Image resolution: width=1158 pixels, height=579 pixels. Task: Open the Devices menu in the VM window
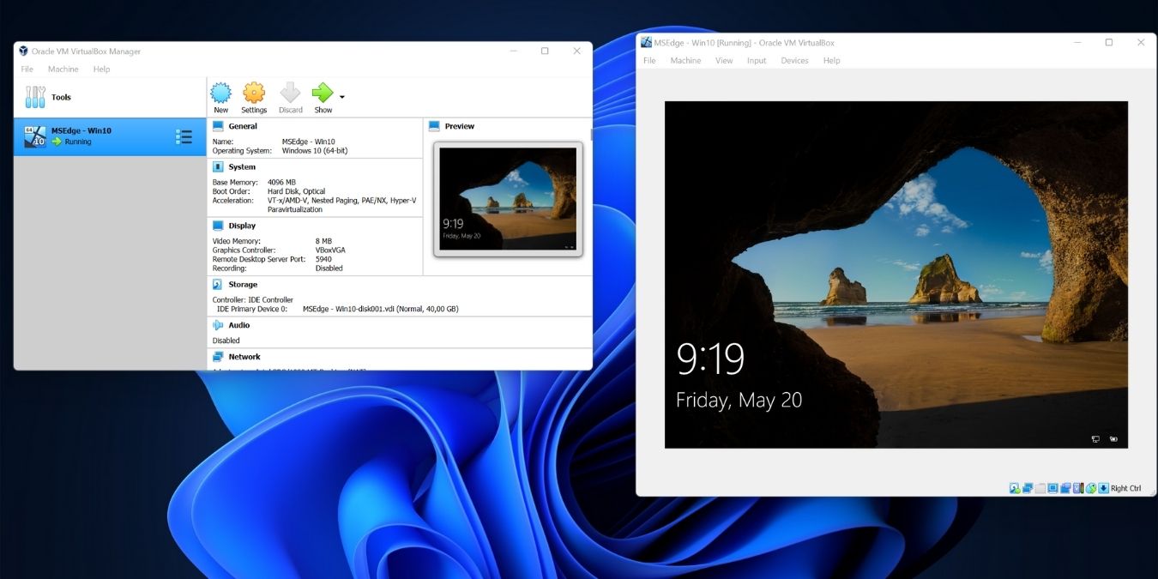(x=793, y=60)
